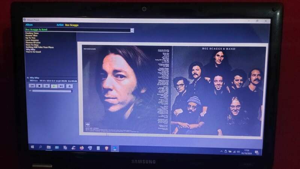This screenshot has height=169, width=300.
Task: Open the network icon in system tray
Action: coord(234,152)
